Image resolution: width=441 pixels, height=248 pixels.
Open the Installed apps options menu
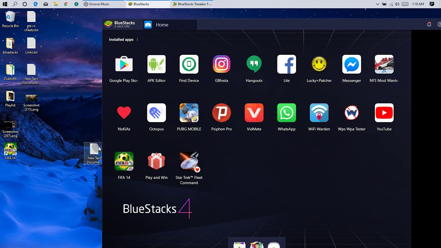137,40
